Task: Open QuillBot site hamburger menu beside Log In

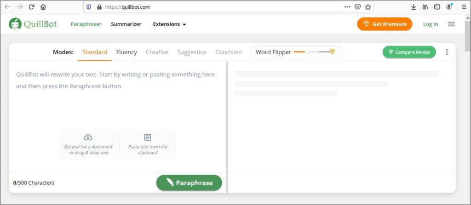Action: [451, 24]
